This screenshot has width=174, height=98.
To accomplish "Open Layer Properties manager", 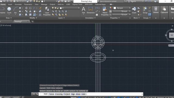I will (x=47, y=11).
